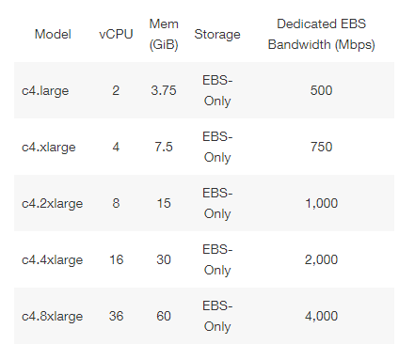Select the 750 bandwidth value
Screen dimensions: 399x344
[x=321, y=147]
